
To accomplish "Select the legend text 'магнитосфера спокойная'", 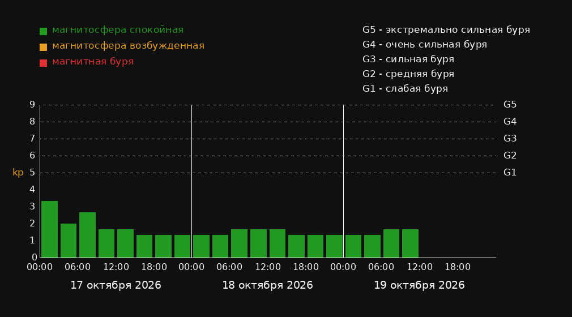I will click(118, 30).
